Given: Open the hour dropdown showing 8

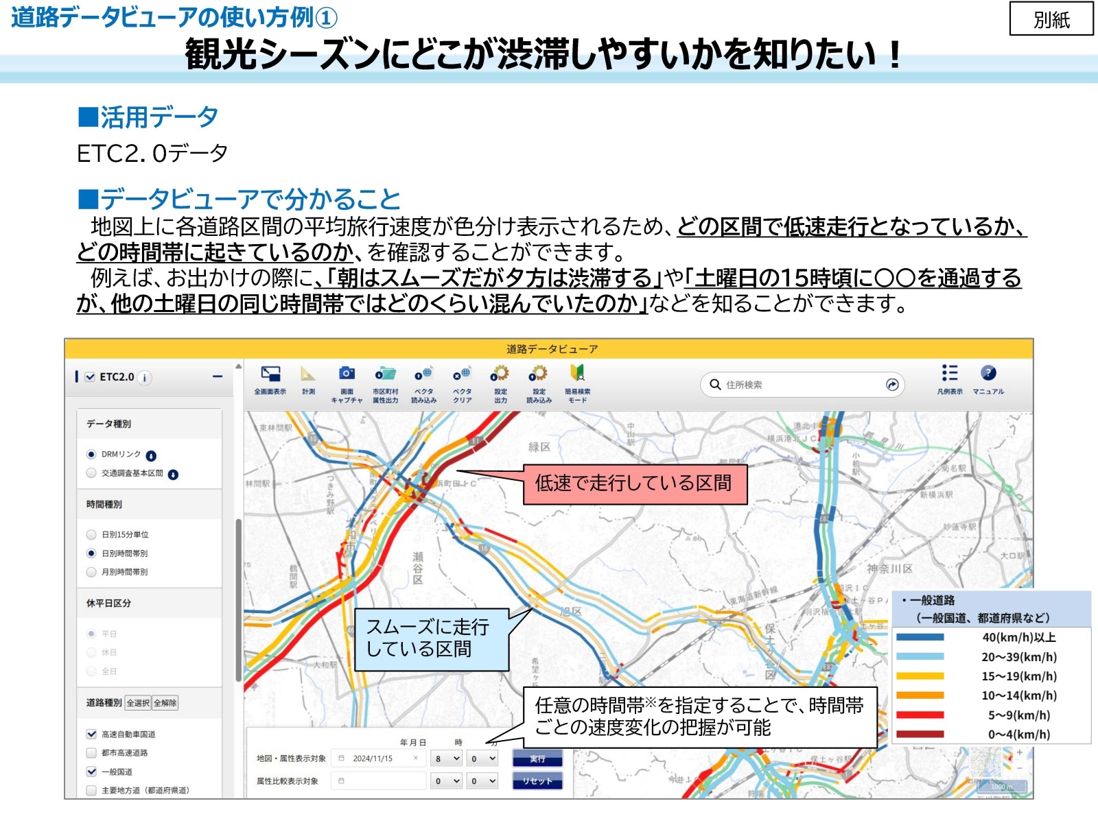Looking at the screenshot, I should (447, 759).
